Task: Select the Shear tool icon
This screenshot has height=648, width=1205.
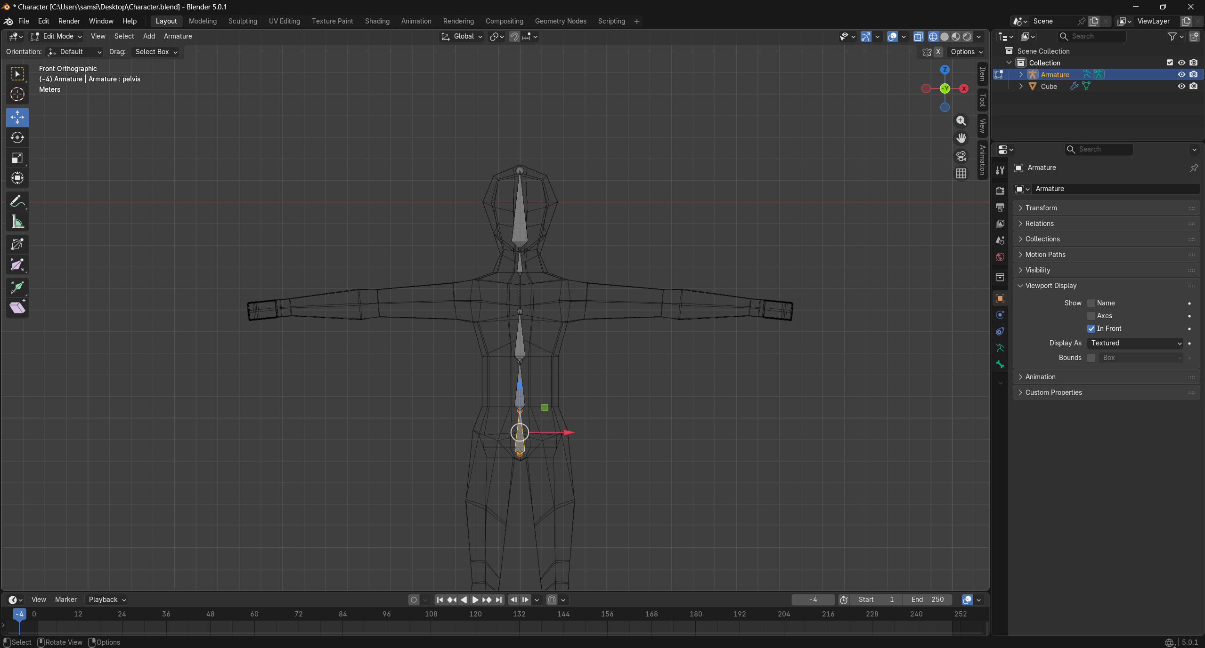Action: pos(17,308)
